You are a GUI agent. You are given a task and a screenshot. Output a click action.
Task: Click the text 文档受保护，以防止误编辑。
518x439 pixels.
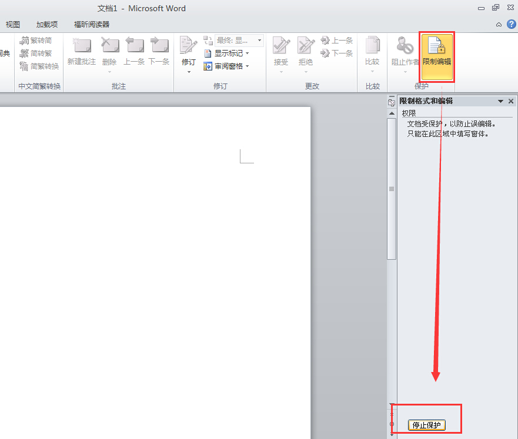coord(451,124)
